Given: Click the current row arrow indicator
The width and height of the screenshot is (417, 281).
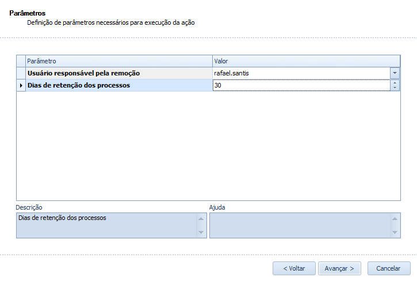Looking at the screenshot, I should 21,85.
